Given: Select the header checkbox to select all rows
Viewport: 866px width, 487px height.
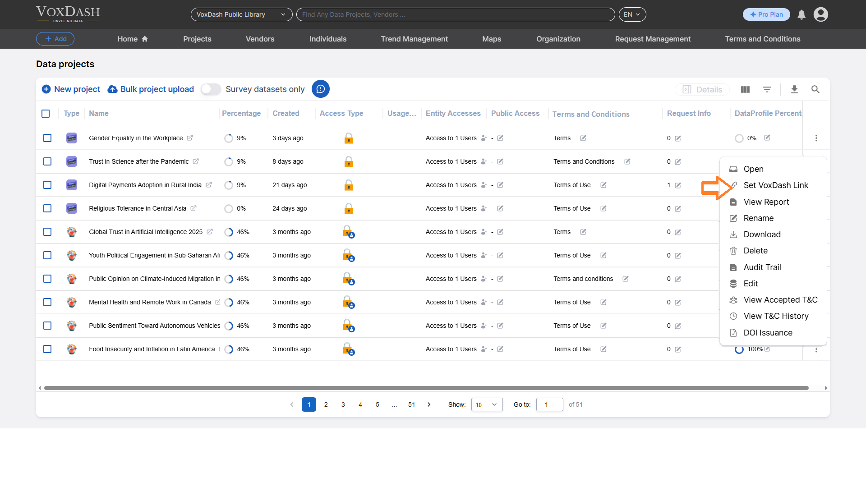Looking at the screenshot, I should [46, 114].
